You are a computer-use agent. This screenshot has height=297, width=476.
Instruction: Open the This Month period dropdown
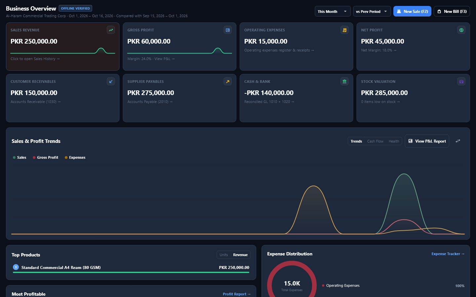[333, 11]
